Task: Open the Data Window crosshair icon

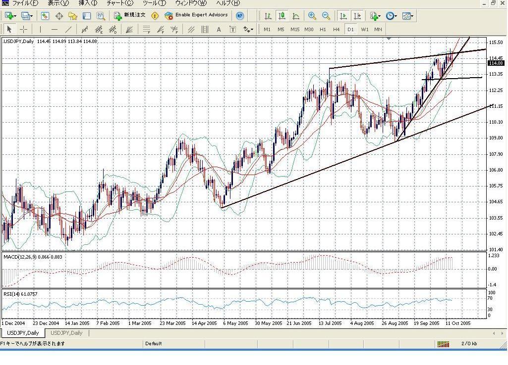Action: coord(59,16)
